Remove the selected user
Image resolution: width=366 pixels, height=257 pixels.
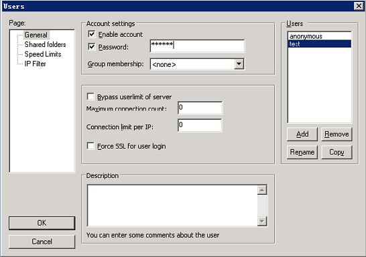tap(337, 135)
